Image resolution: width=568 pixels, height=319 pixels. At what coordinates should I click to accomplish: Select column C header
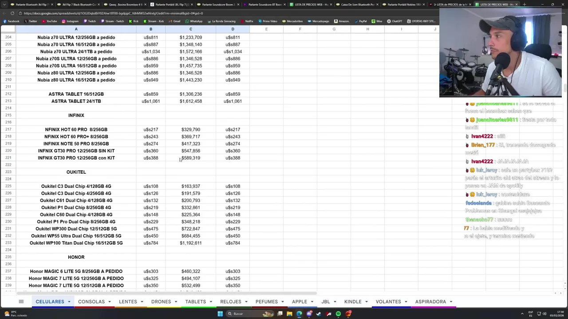(191, 29)
